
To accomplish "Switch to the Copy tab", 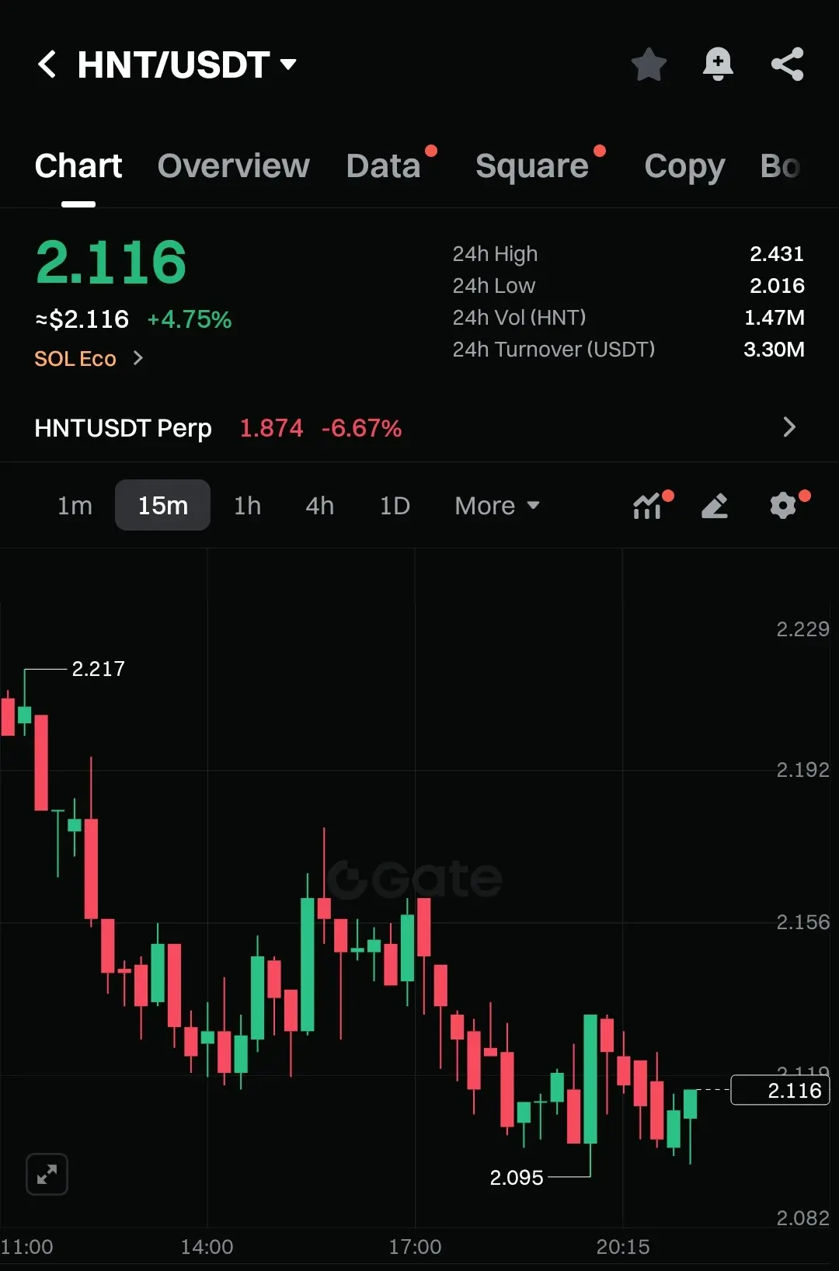I will pyautogui.click(x=684, y=165).
